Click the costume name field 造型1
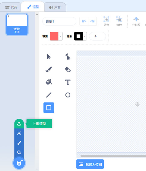The width and height of the screenshot is (146, 171). pos(59,21)
